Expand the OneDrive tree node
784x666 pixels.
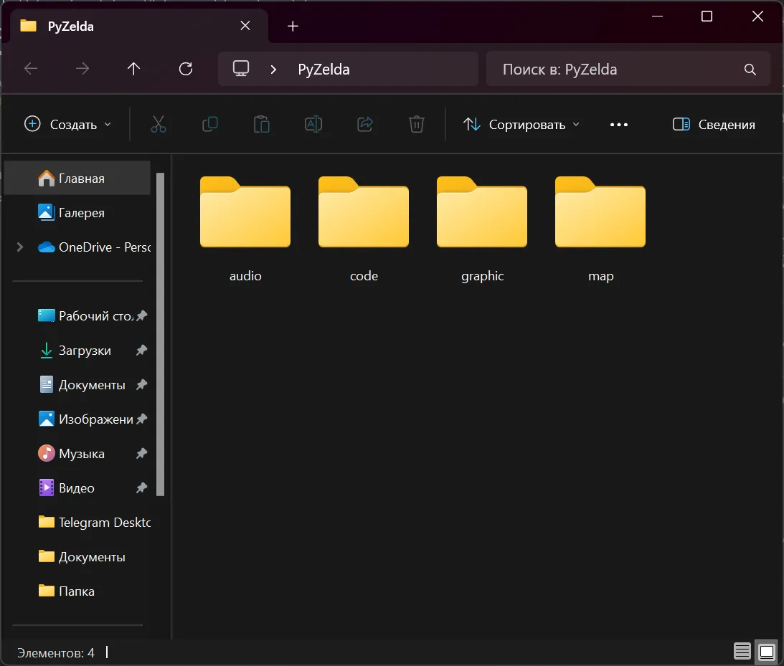[x=19, y=247]
